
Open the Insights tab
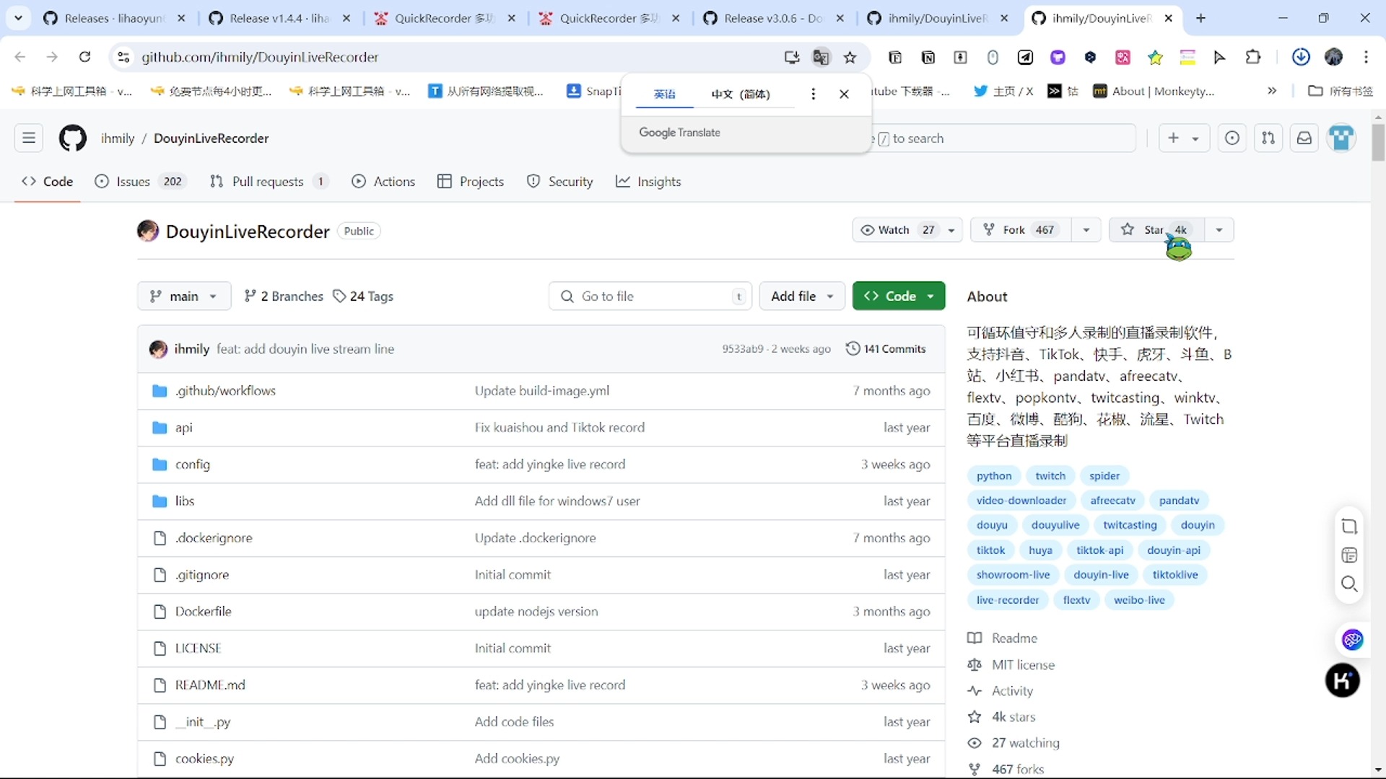648,182
